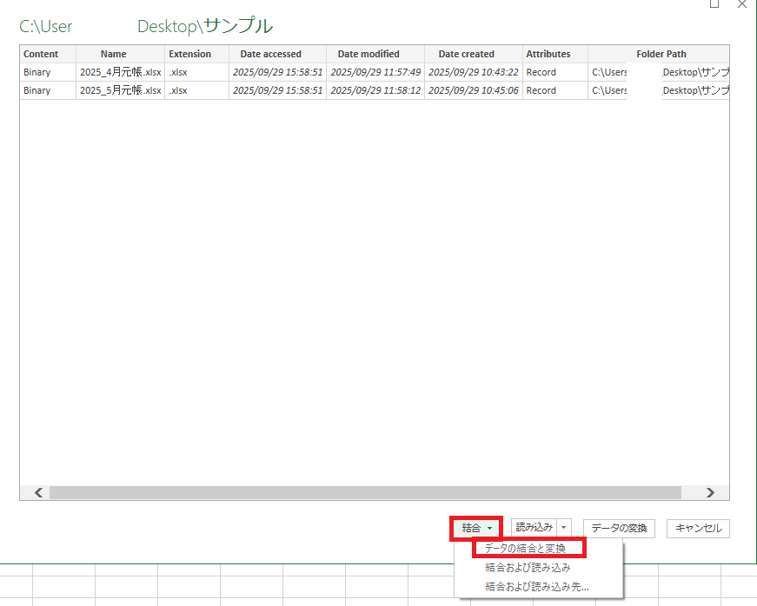Close the dialog with the X icon
This screenshot has height=606, width=757.
tap(741, 4)
